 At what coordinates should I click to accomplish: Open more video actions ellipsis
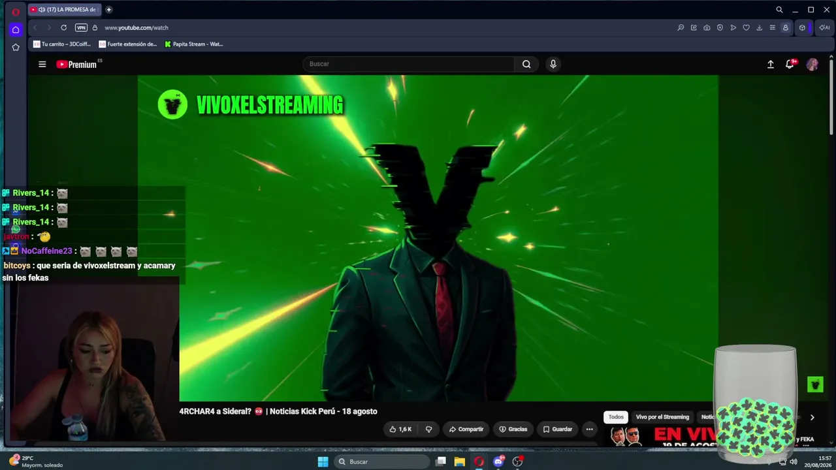tap(589, 429)
